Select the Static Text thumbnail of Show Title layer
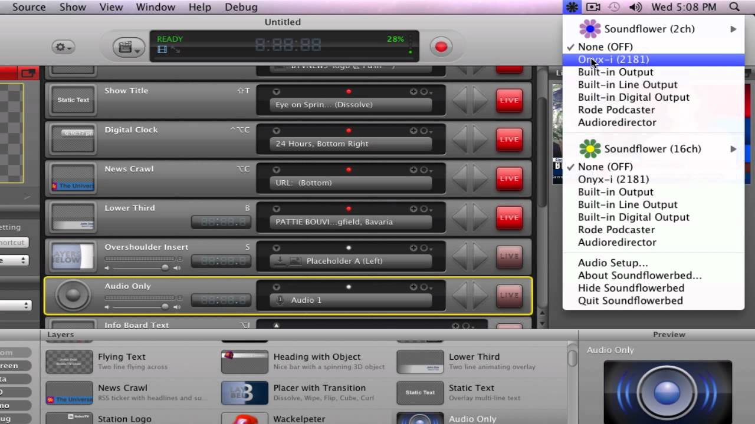 pos(73,100)
